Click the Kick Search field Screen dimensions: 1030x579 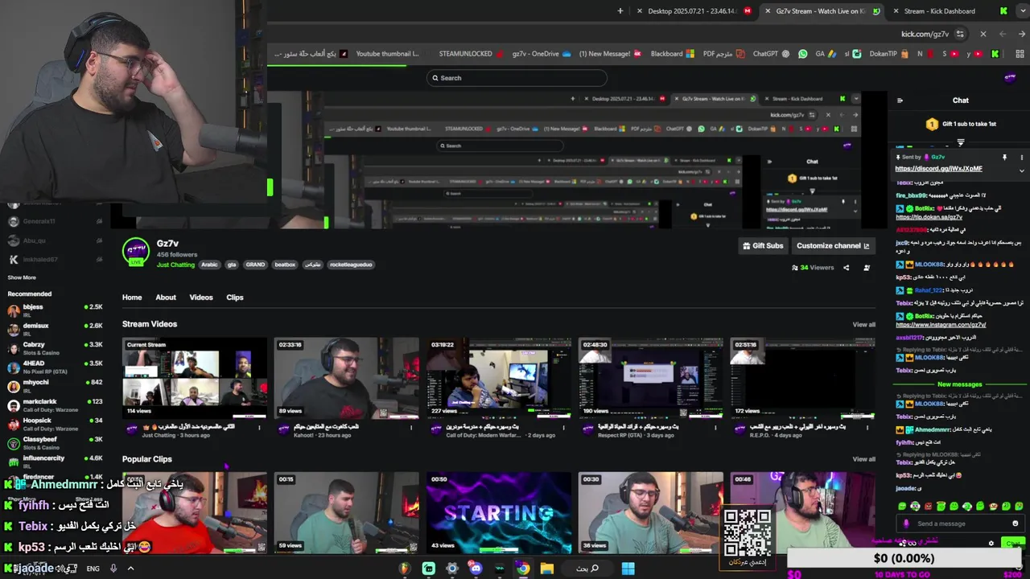517,78
